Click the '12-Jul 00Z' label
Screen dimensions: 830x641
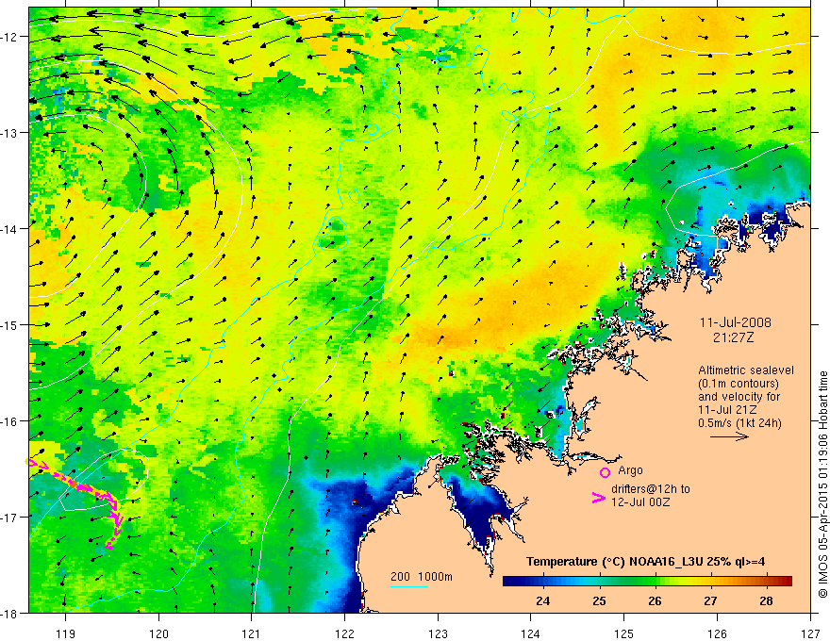click(640, 501)
